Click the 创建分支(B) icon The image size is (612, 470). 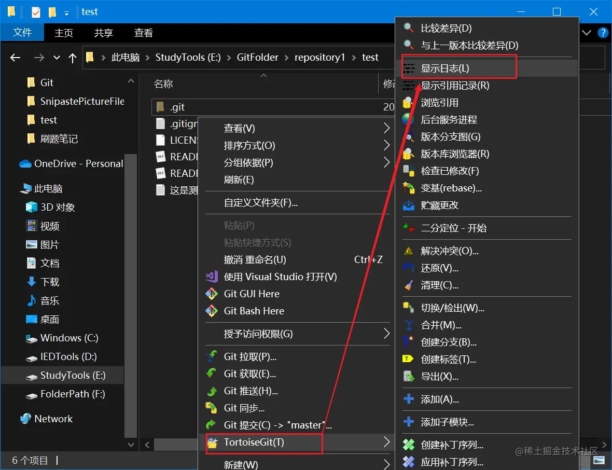(409, 342)
